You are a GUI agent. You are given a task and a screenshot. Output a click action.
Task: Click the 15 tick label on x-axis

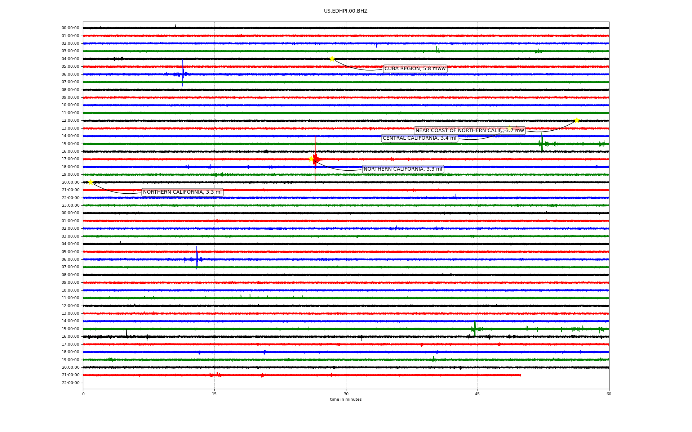[214, 394]
